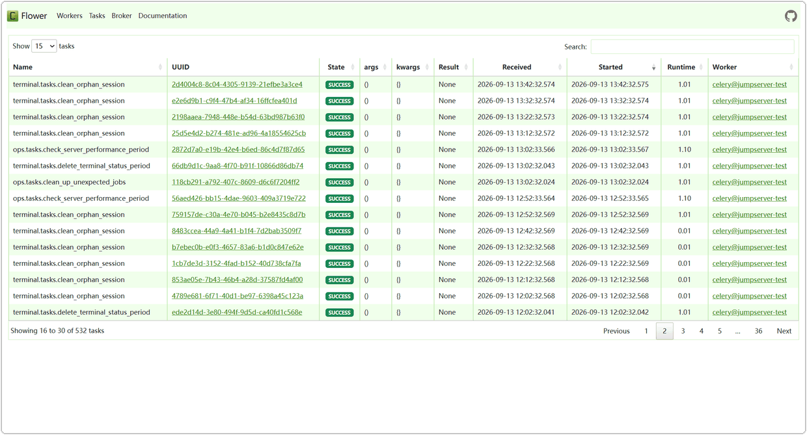Open the Tasks menu item
The height and width of the screenshot is (435, 807).
click(x=97, y=16)
